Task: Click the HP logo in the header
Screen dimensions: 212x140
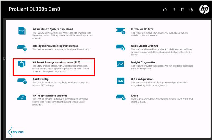Action: click(x=204, y=9)
